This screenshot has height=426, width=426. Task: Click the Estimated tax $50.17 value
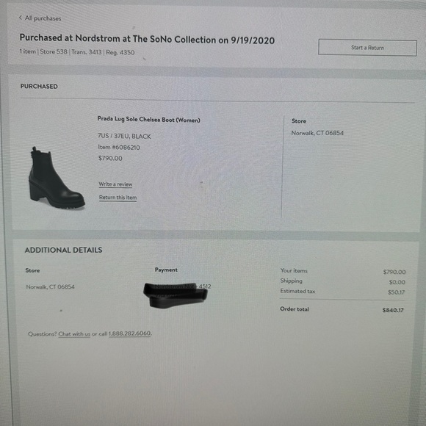click(396, 292)
